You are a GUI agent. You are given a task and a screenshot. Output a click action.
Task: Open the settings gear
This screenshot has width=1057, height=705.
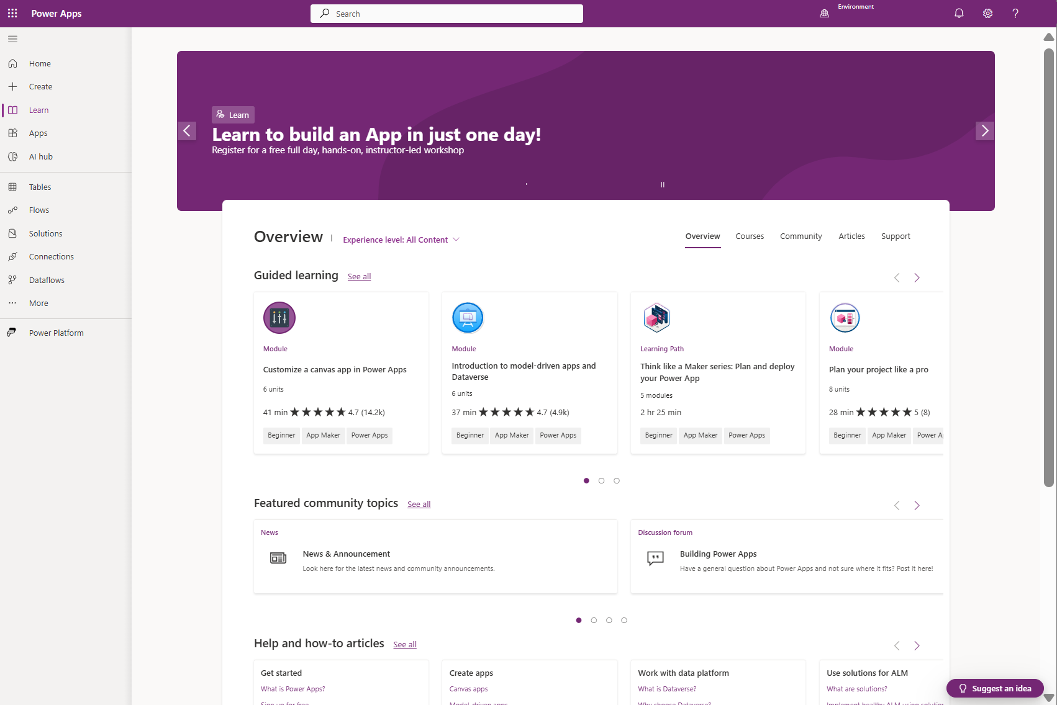987,13
